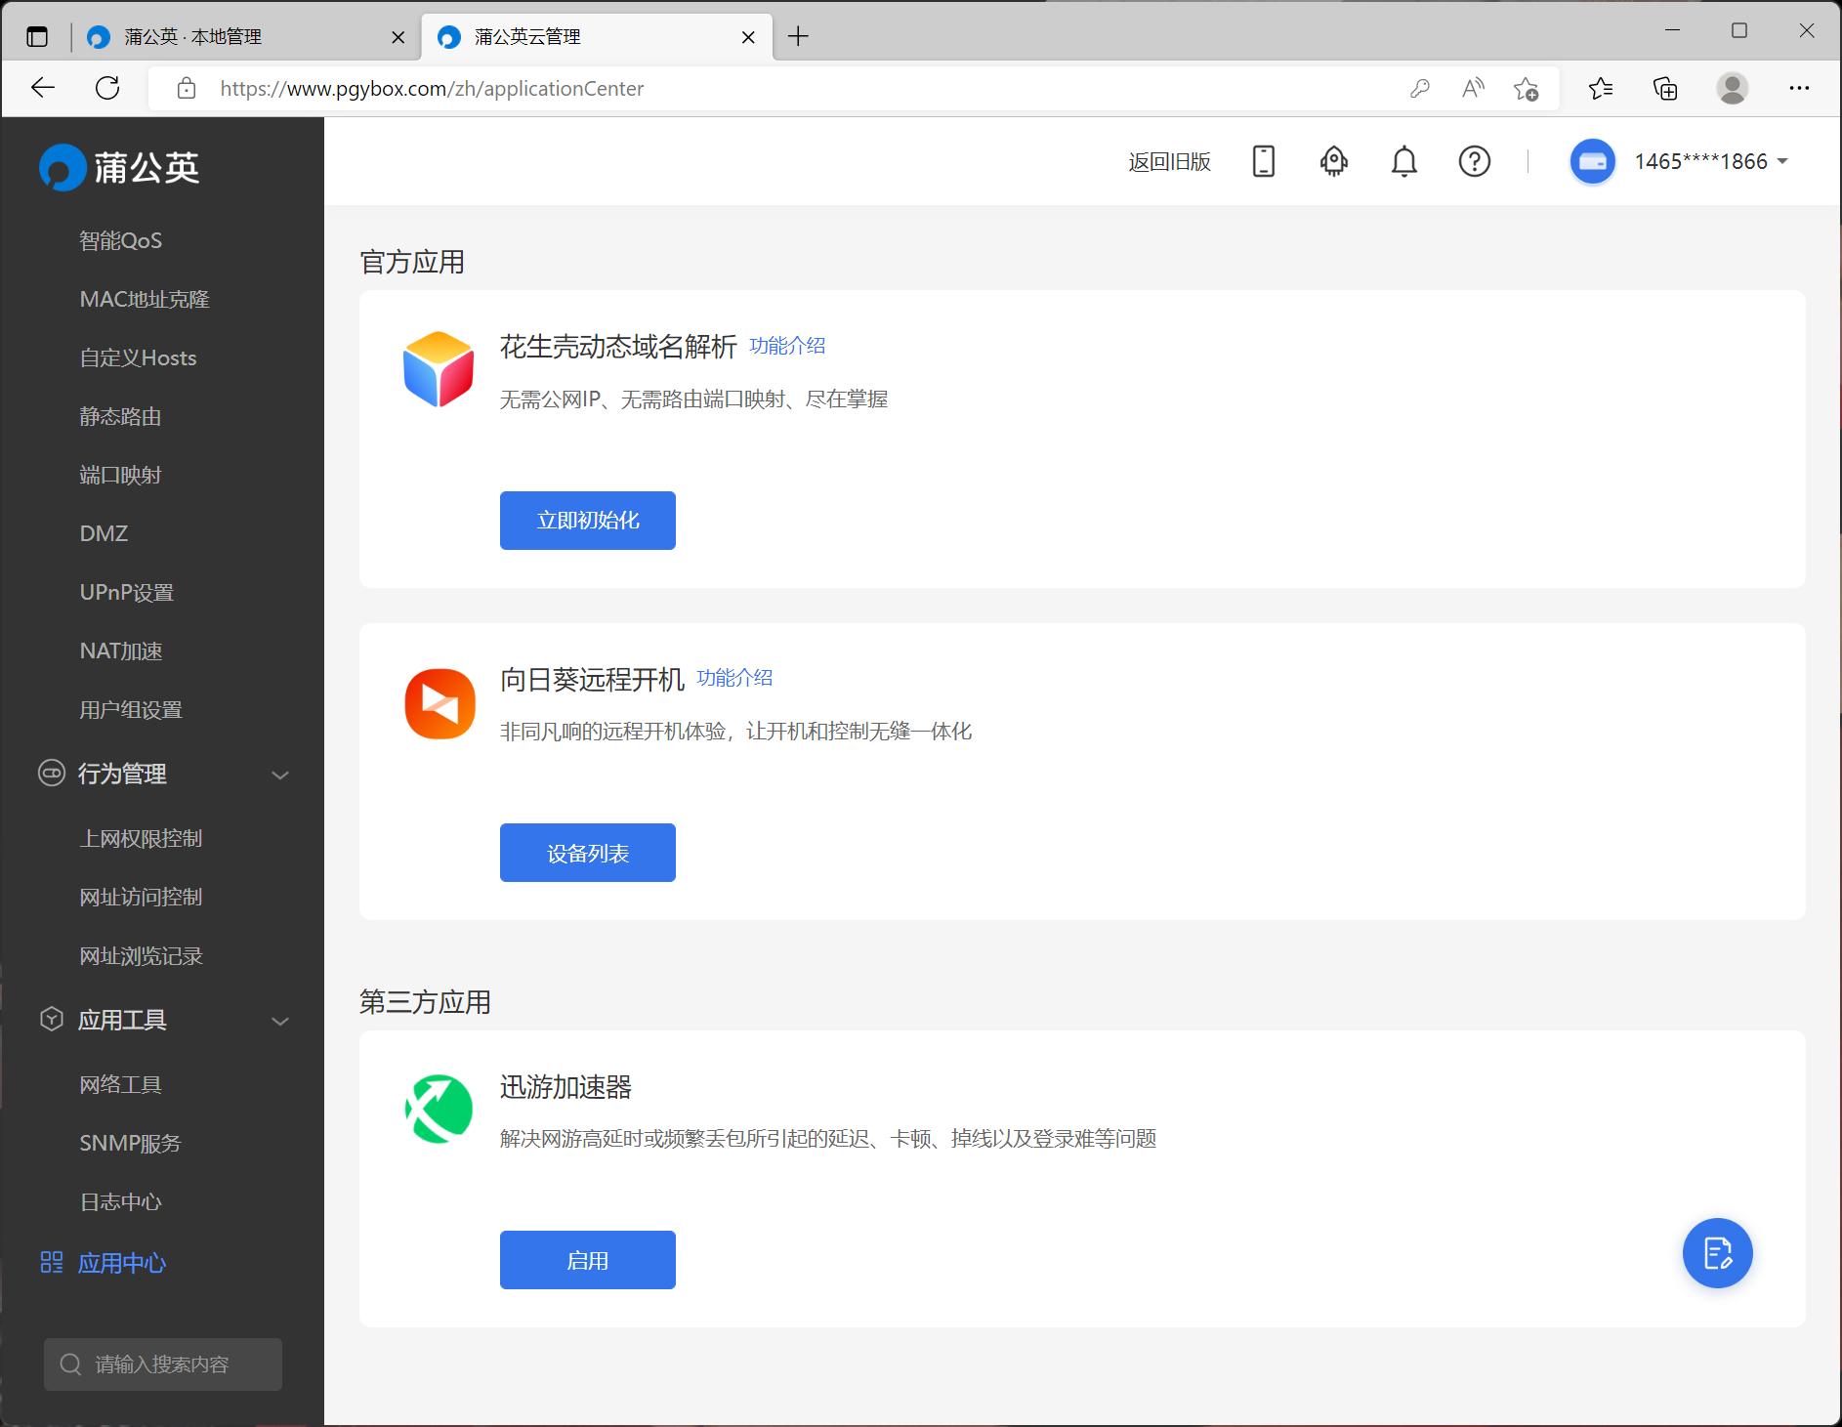Collapse the 应用工具 section chevron
The width and height of the screenshot is (1842, 1427).
click(281, 1021)
